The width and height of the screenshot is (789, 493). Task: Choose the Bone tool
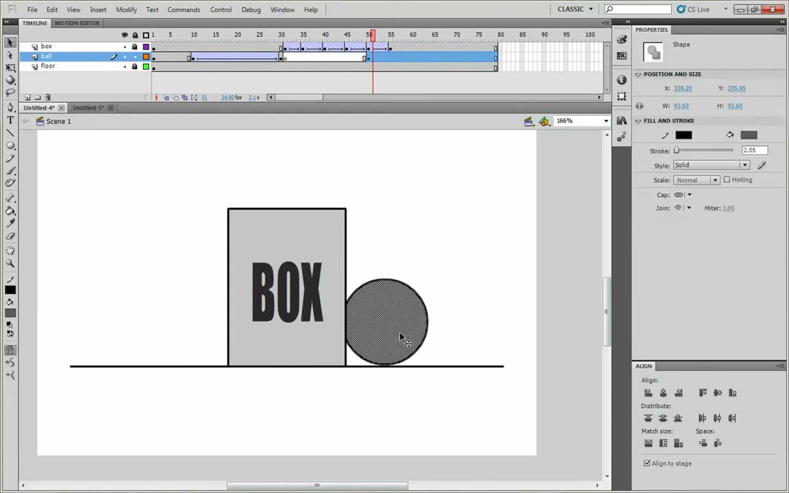click(10, 198)
